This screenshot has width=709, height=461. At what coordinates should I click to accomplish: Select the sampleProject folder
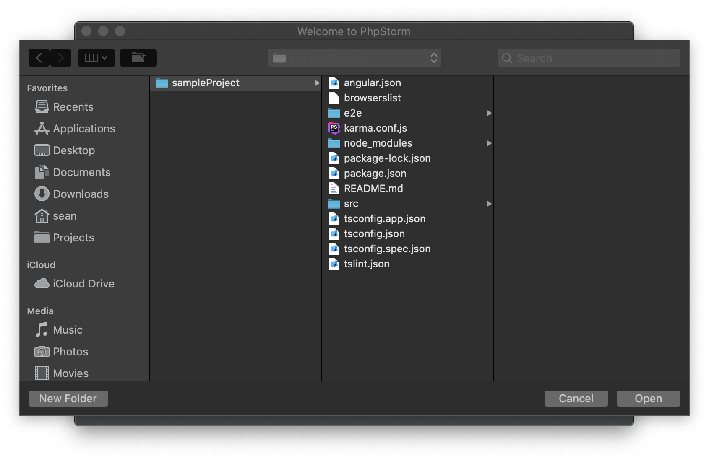click(x=236, y=83)
